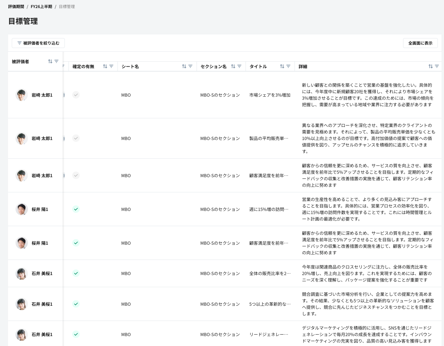Filter the シート名 column
This screenshot has width=444, height=346.
coord(190,66)
